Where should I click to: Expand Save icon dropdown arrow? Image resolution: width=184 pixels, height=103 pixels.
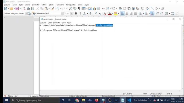pyautogui.click(x=20, y=9)
